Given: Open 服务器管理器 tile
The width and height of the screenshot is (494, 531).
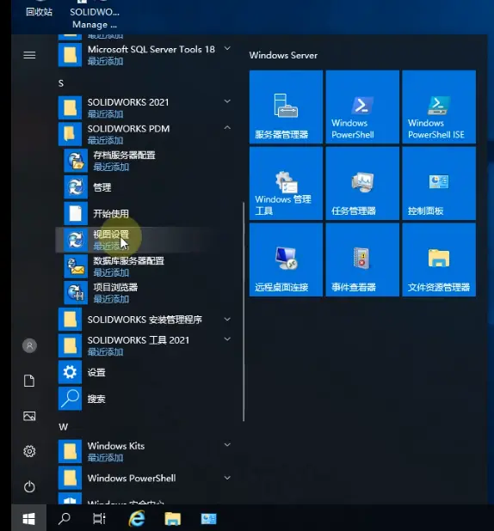Looking at the screenshot, I should (x=286, y=107).
